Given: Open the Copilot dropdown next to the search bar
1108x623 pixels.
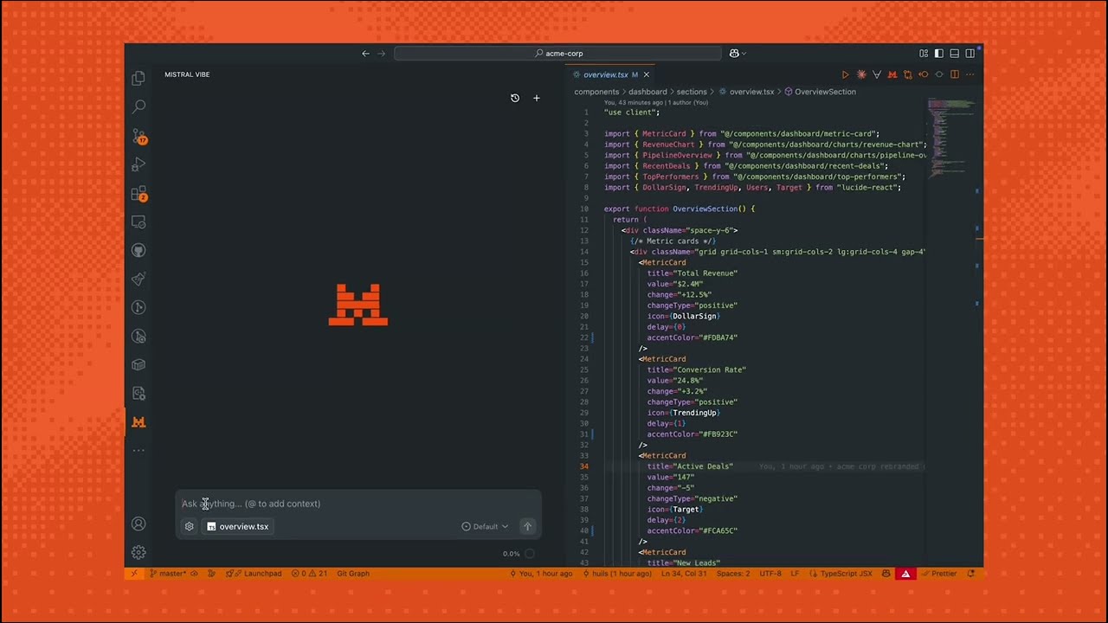Looking at the screenshot, I should tap(738, 53).
